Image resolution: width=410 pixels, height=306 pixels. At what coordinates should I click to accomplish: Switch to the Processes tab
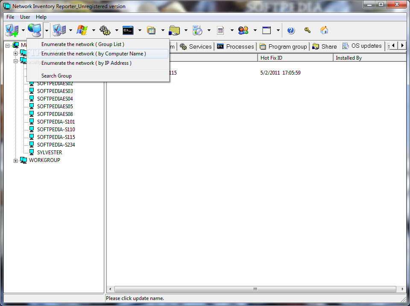(x=236, y=46)
